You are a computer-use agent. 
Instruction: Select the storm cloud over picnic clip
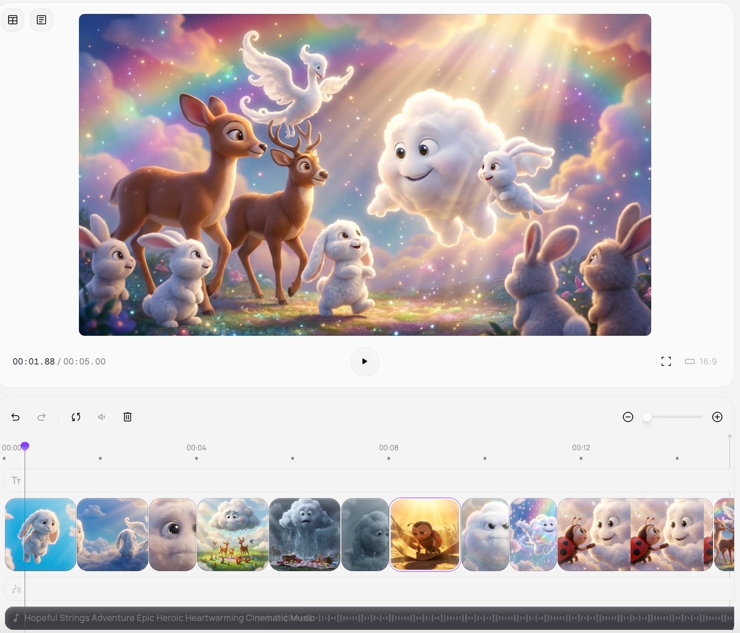(x=305, y=534)
